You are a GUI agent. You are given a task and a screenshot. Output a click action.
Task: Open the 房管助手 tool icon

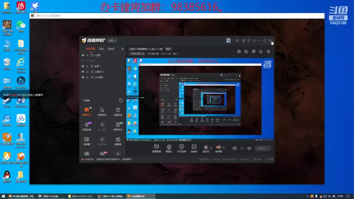(102, 111)
